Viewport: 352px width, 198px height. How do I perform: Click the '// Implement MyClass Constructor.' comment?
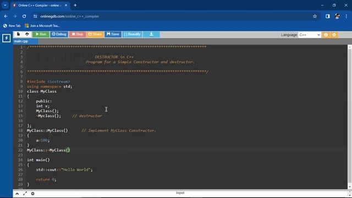coord(119,130)
